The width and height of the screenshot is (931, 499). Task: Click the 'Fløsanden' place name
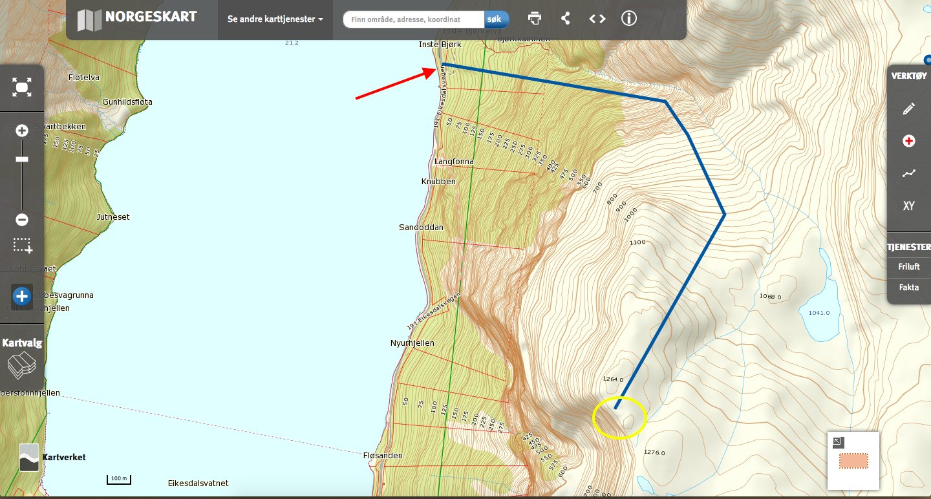coord(383,456)
